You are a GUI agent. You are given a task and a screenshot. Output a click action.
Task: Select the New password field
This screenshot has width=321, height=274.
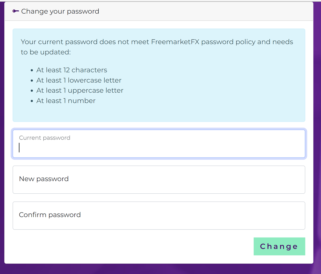159,180
